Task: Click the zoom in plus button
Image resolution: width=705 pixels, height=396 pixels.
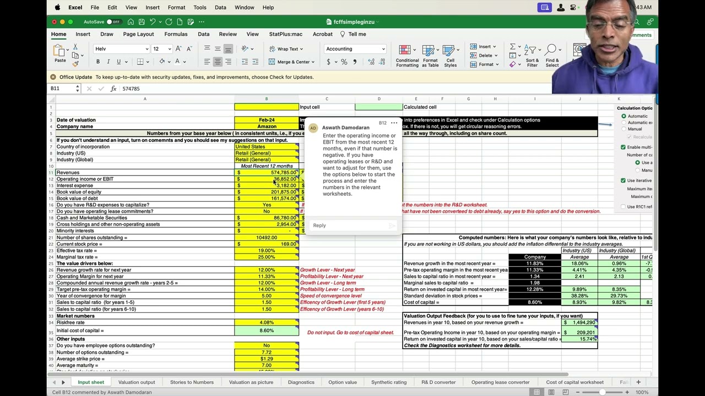Action: [x=627, y=392]
